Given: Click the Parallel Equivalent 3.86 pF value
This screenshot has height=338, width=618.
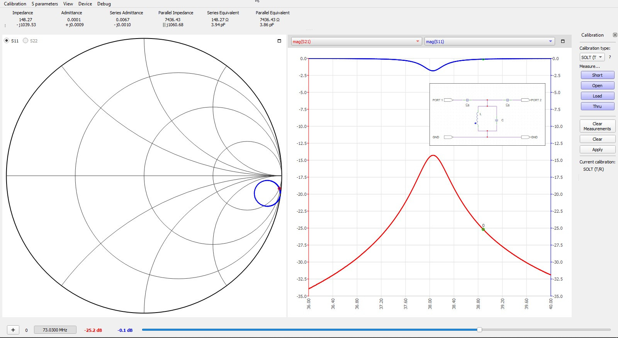Looking at the screenshot, I should 267,25.
